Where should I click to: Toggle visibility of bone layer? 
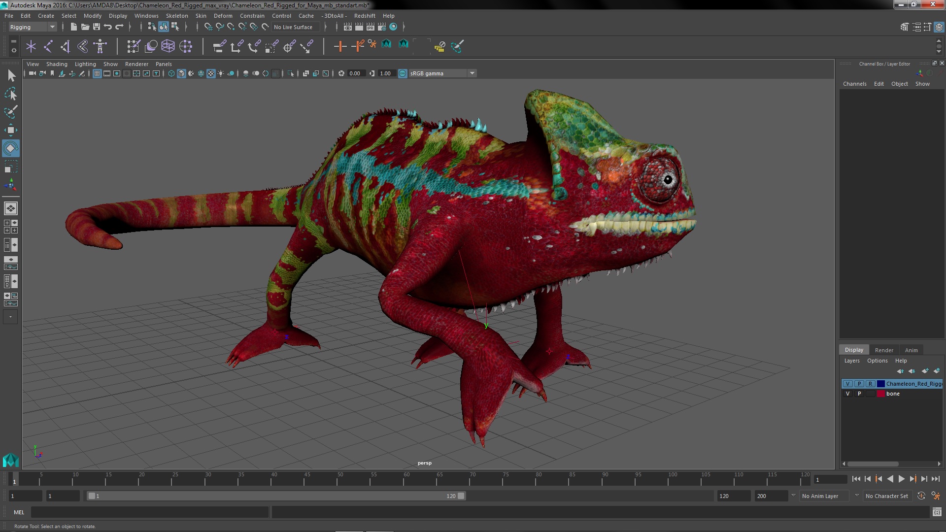point(847,394)
